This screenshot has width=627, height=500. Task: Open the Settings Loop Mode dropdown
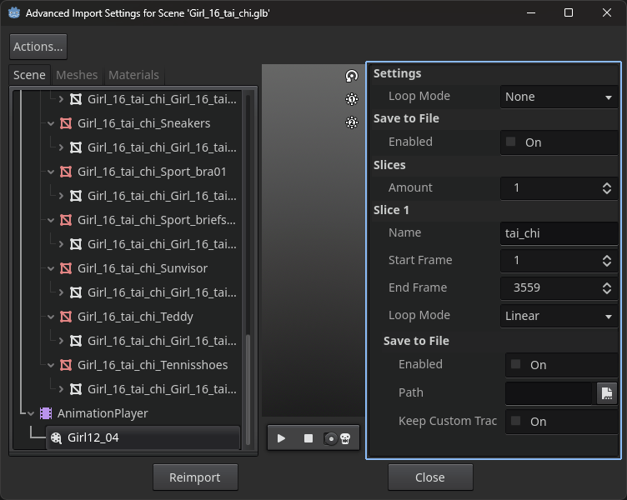[559, 97]
